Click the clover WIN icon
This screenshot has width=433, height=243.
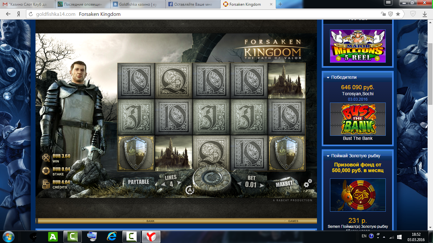click(47, 158)
